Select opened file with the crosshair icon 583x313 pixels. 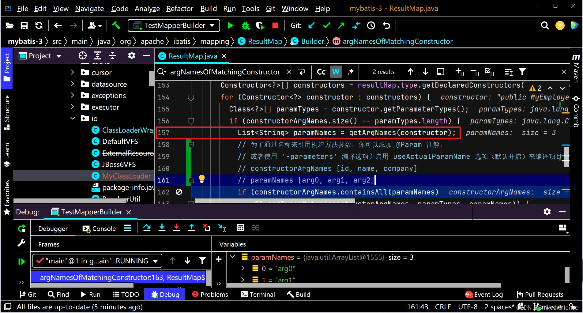83,55
